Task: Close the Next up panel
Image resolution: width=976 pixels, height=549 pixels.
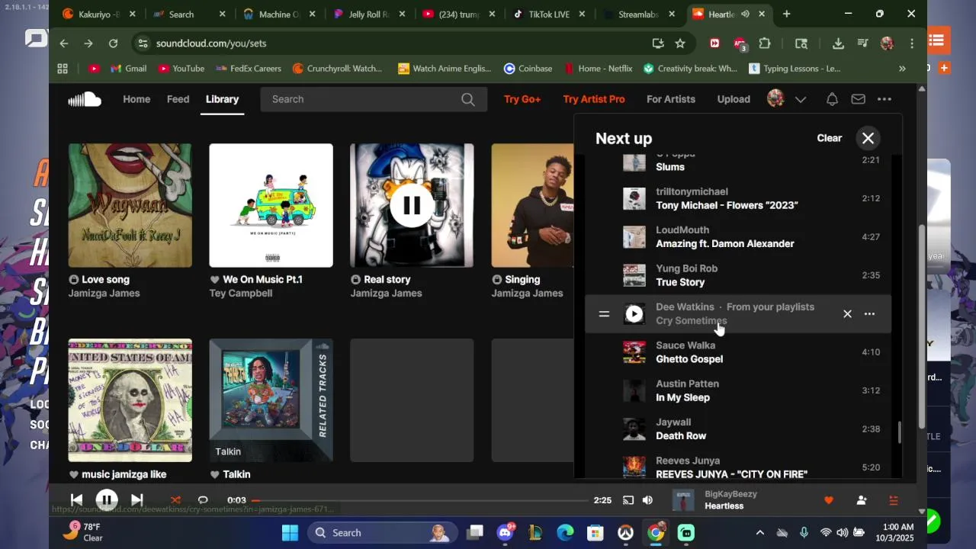Action: [x=868, y=138]
